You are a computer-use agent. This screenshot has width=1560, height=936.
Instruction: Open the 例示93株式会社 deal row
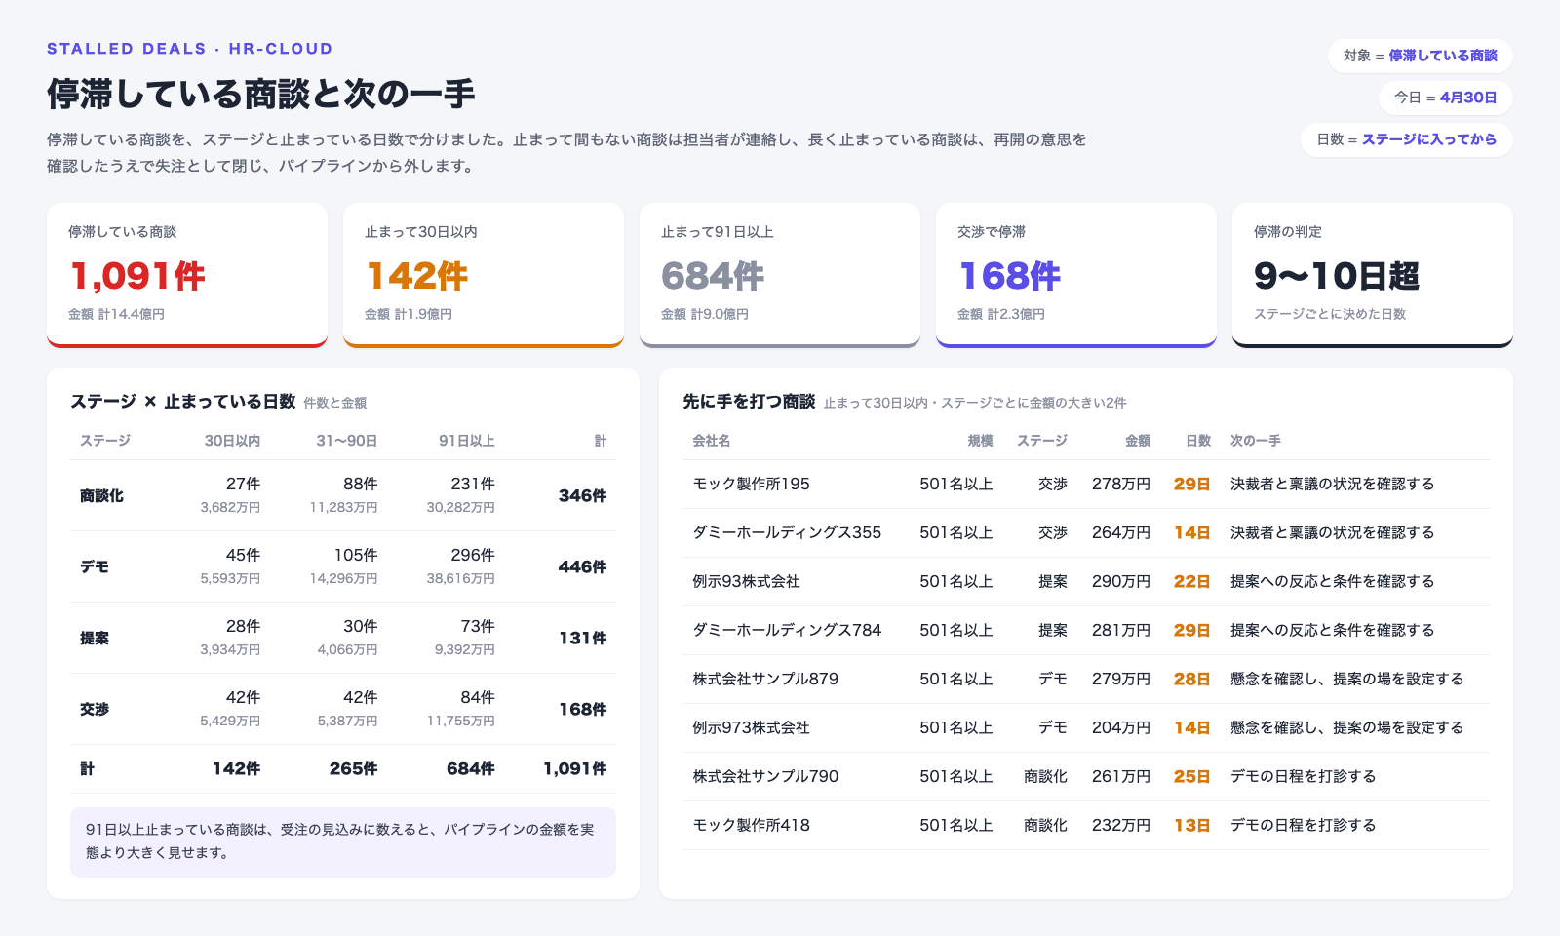[1086, 581]
